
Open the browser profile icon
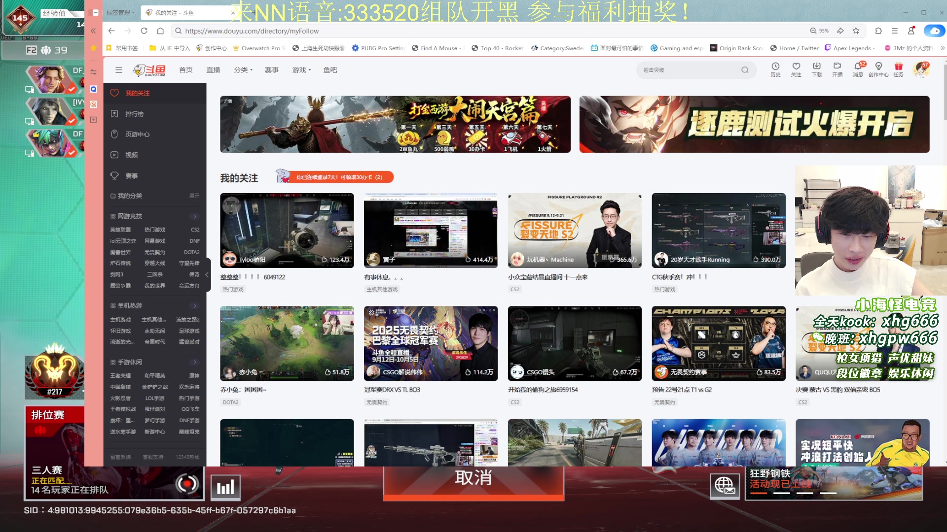(x=911, y=31)
